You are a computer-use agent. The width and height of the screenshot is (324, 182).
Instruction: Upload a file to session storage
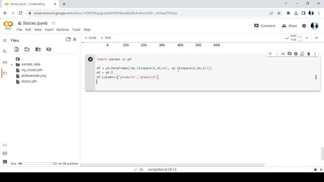tap(17, 50)
